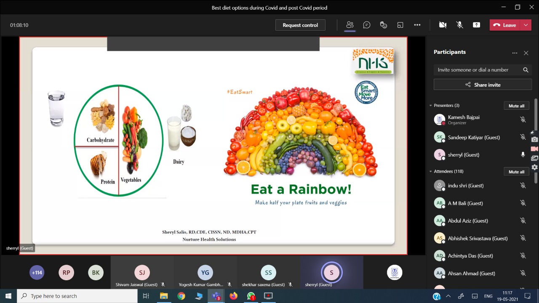Open More actions ellipsis in meeting toolbar

tap(417, 25)
